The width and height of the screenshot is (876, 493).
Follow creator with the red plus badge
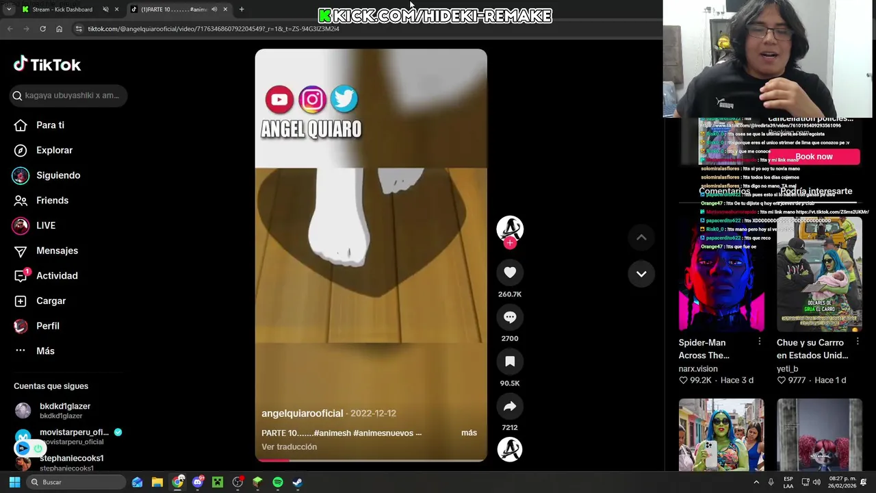click(510, 243)
